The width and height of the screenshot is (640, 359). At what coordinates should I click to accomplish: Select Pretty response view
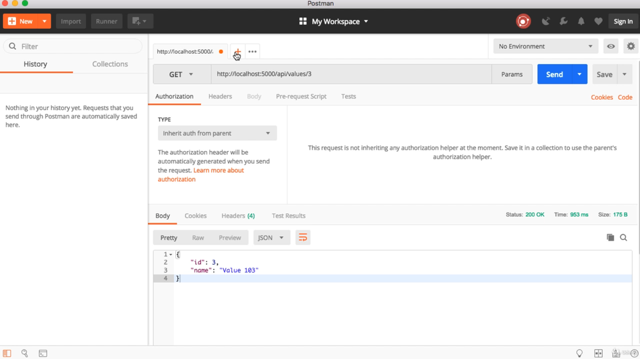(168, 237)
